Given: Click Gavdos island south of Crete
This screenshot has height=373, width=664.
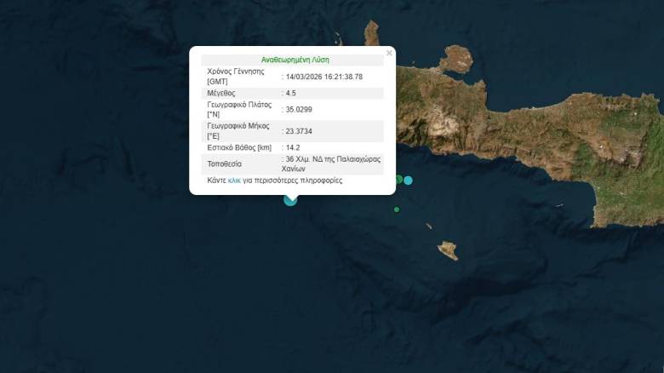Looking at the screenshot, I should click(448, 250).
